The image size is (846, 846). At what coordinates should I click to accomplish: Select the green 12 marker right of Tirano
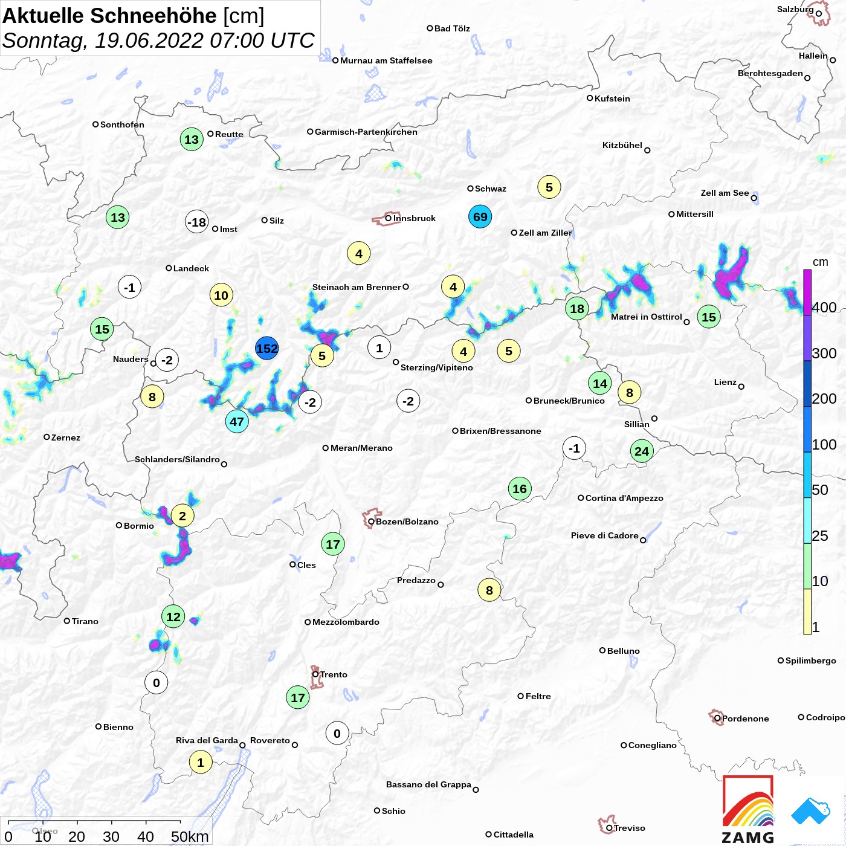173,617
